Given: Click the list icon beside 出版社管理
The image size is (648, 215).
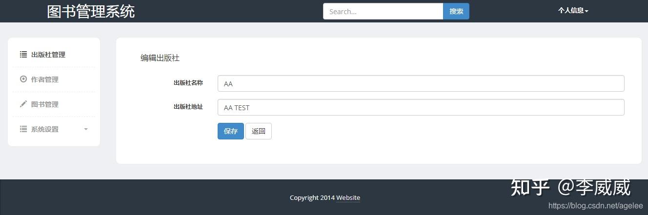Looking at the screenshot, I should (x=23, y=55).
